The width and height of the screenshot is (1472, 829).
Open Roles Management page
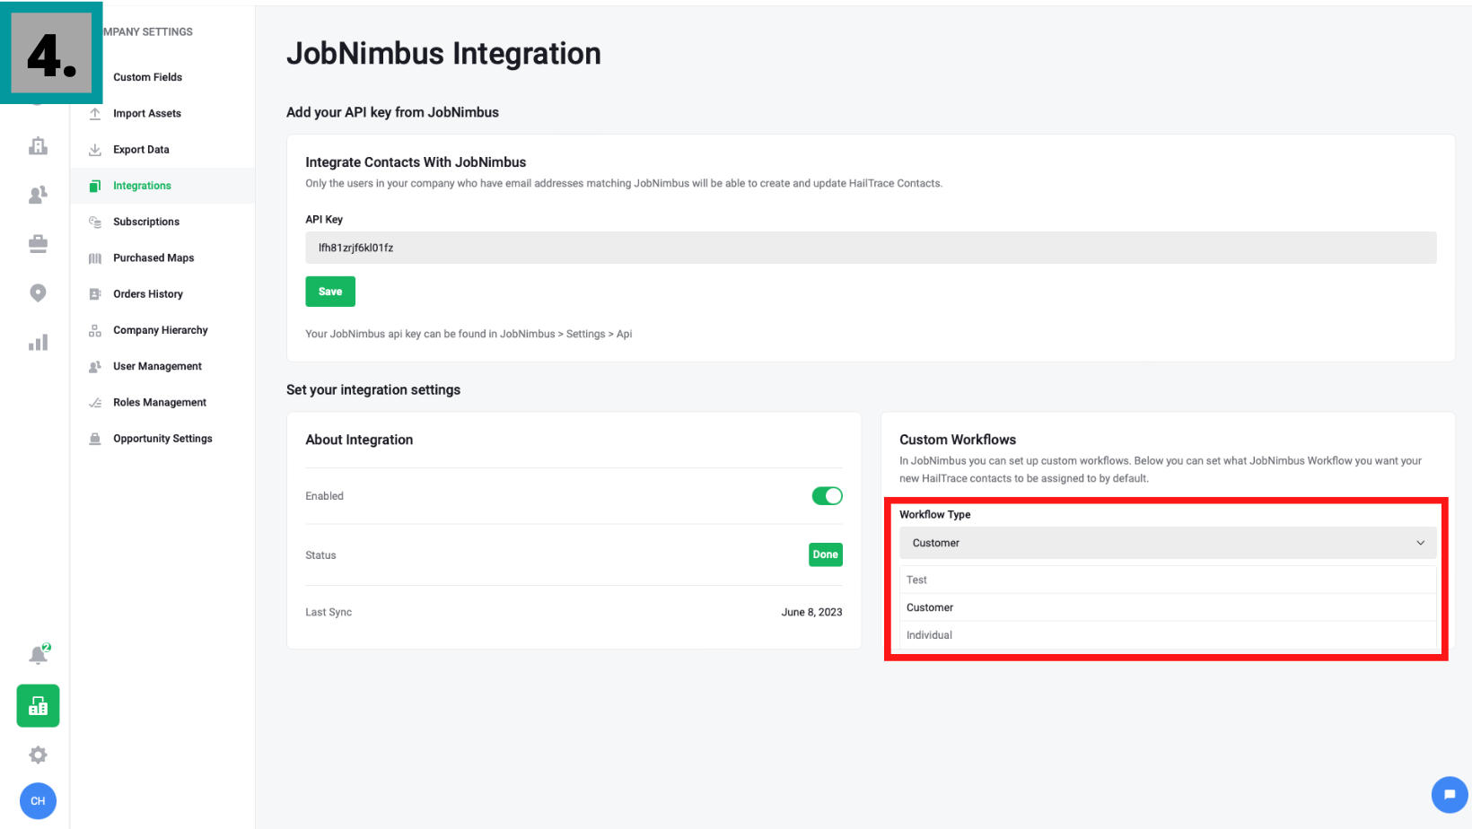pos(160,403)
